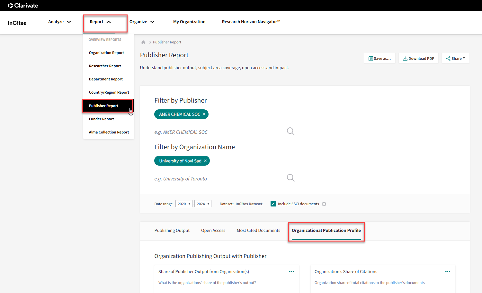Click the organization search magnifier icon
Screen dimensions: 482x293
click(290, 178)
